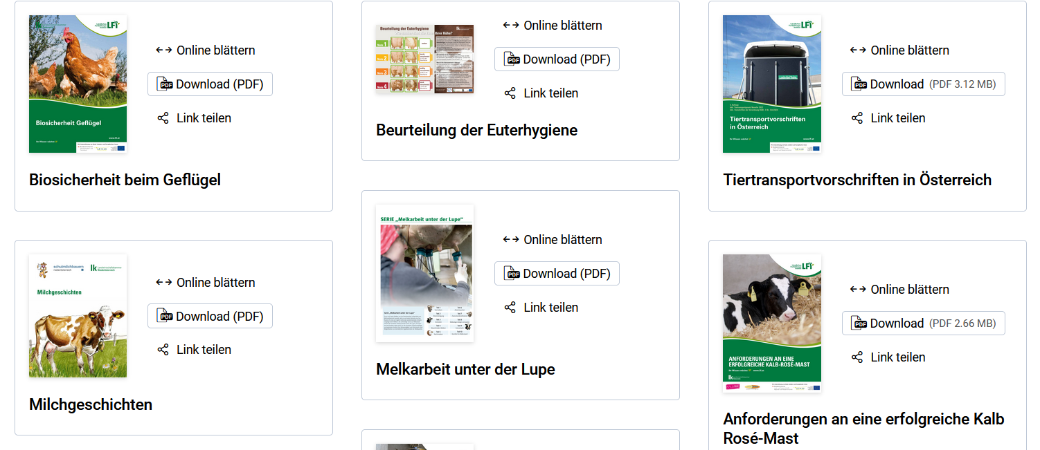The height and width of the screenshot is (450, 1040).
Task: Click the arrows icon beside Kalb Rosé-Mast Online blättern
Action: [857, 289]
